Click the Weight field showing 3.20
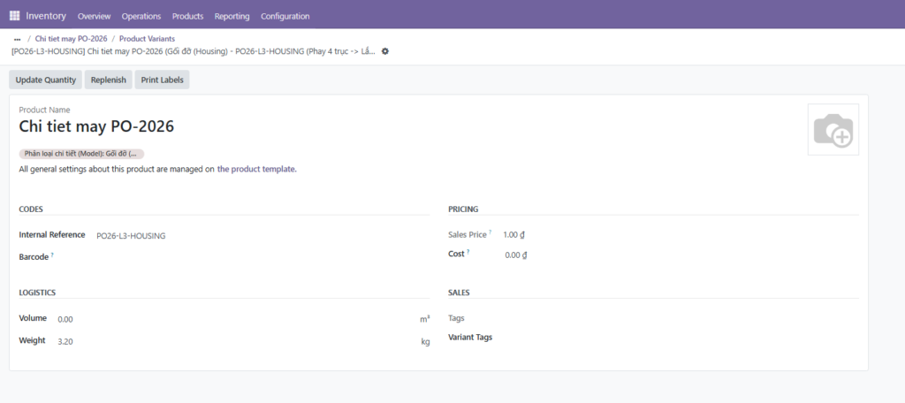The height and width of the screenshot is (403, 905). point(65,341)
